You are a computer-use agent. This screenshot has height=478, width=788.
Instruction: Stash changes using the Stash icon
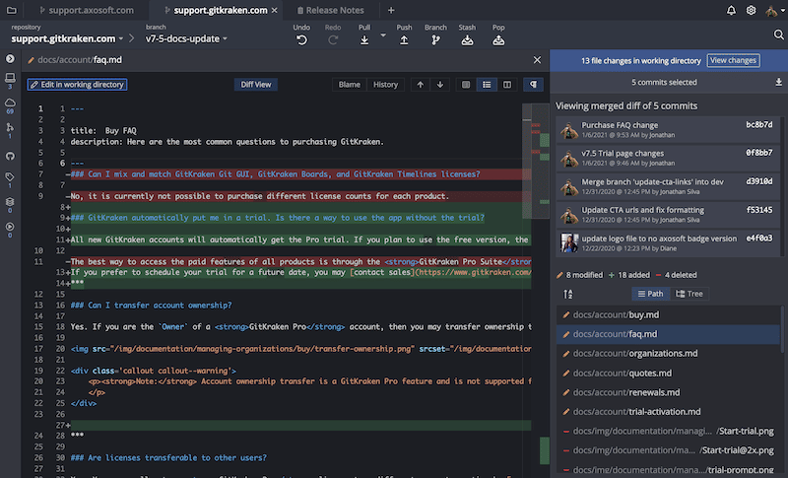pos(467,40)
